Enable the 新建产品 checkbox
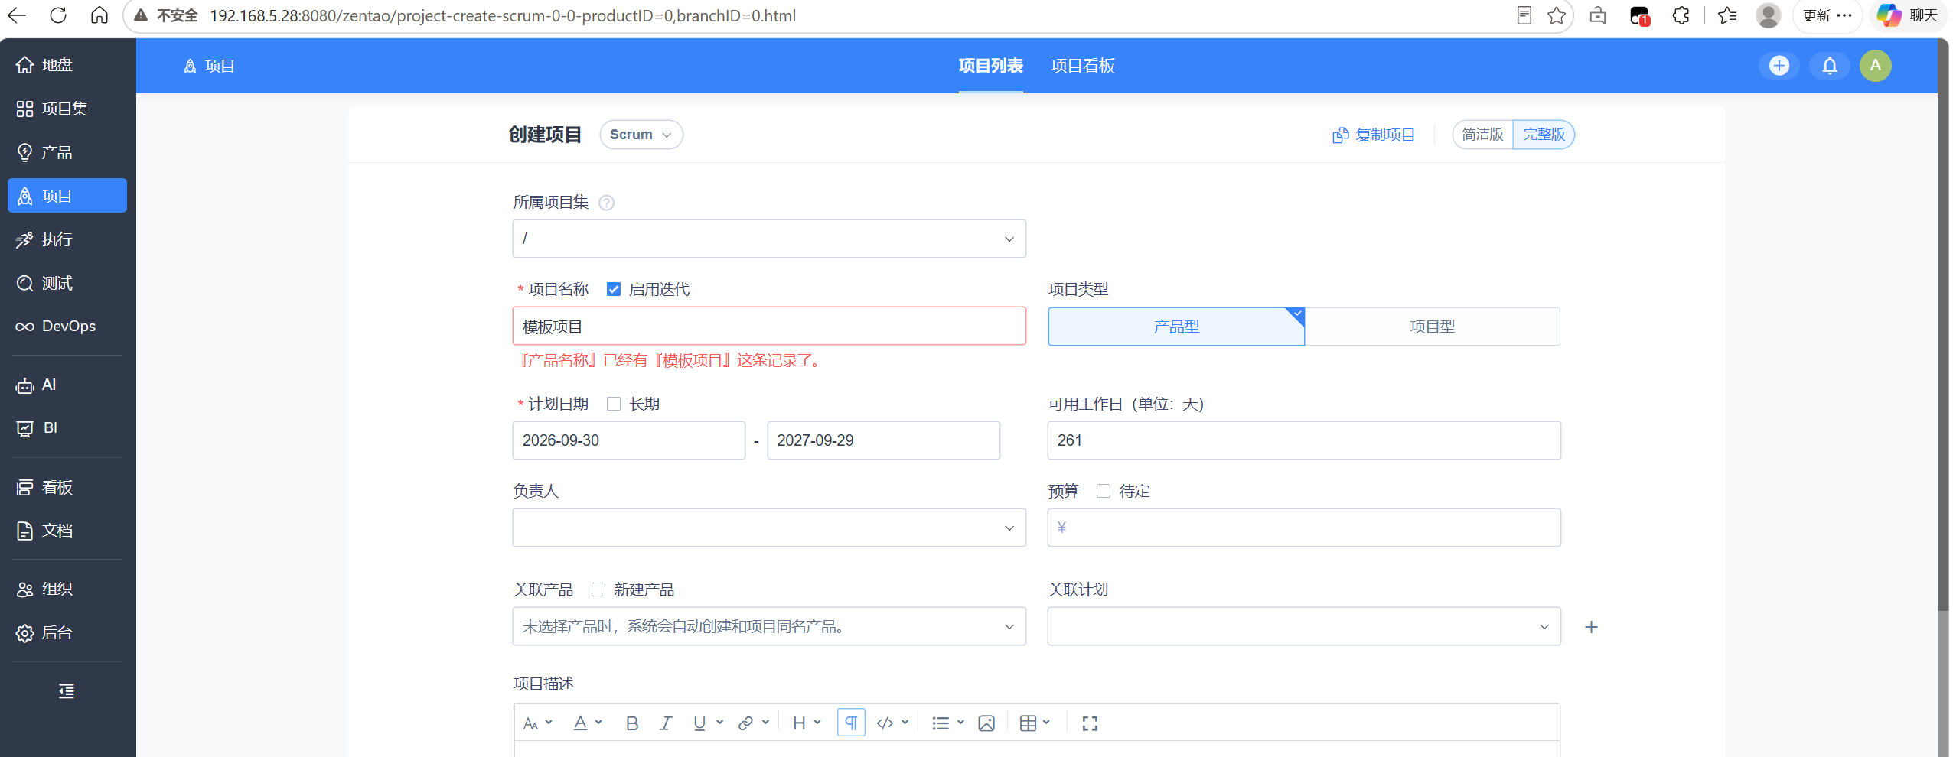 coord(598,590)
